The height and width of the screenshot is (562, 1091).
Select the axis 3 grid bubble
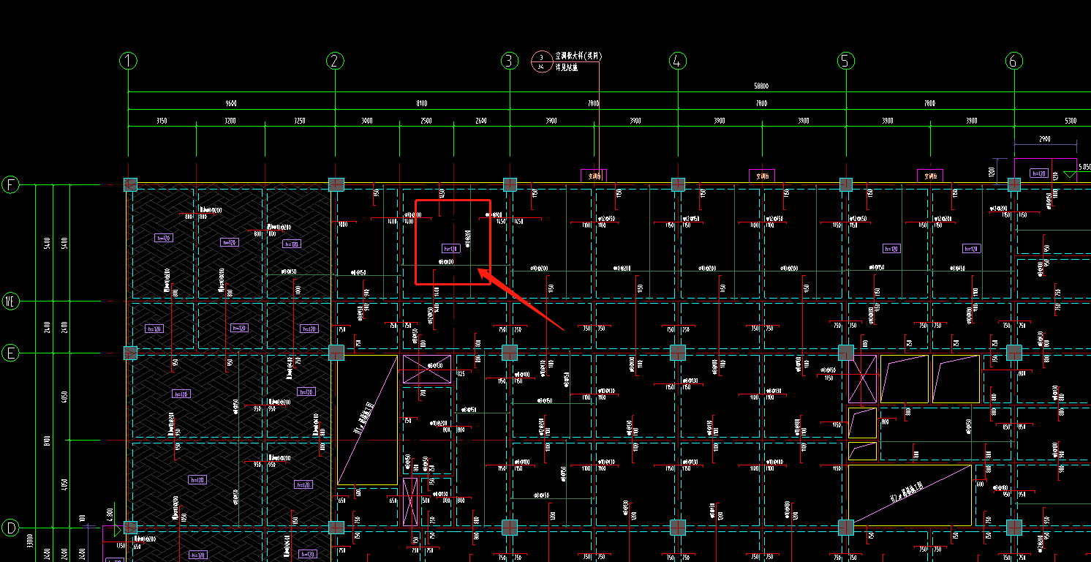(x=510, y=61)
